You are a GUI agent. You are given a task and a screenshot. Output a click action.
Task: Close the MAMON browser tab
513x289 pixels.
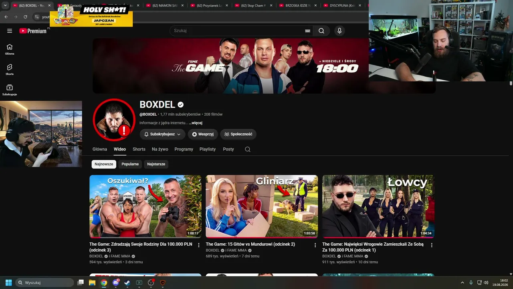point(183,6)
